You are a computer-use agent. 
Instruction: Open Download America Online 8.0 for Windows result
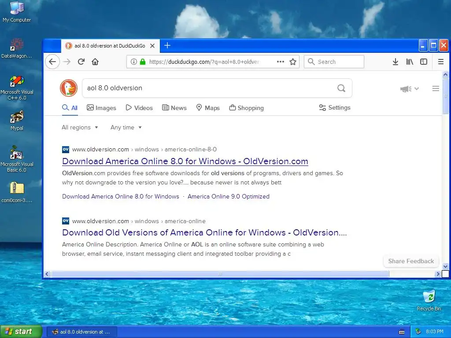coord(185,161)
